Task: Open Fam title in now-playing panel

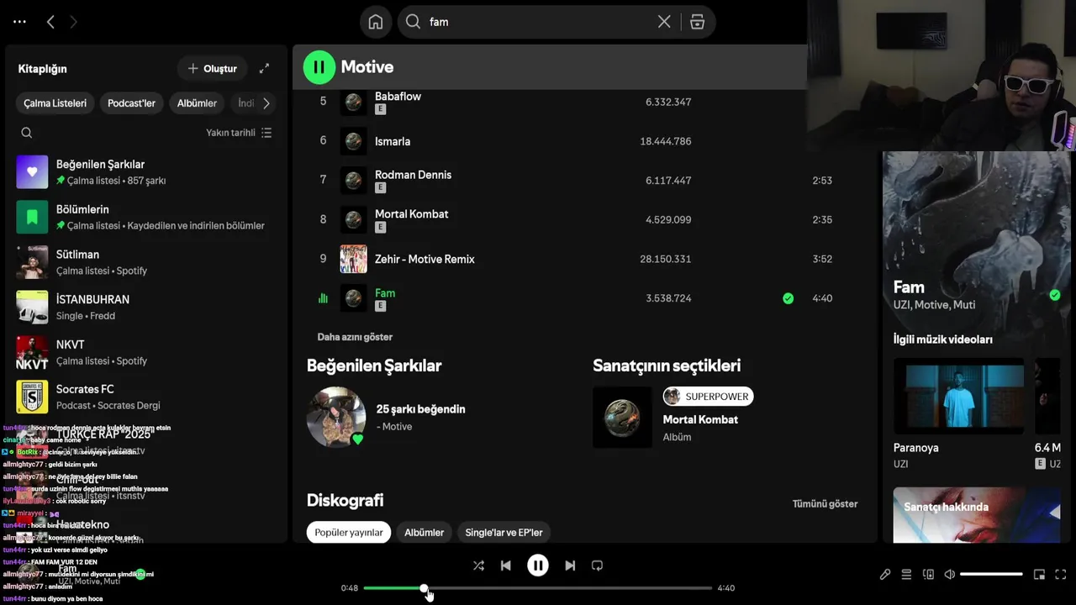Action: click(909, 287)
